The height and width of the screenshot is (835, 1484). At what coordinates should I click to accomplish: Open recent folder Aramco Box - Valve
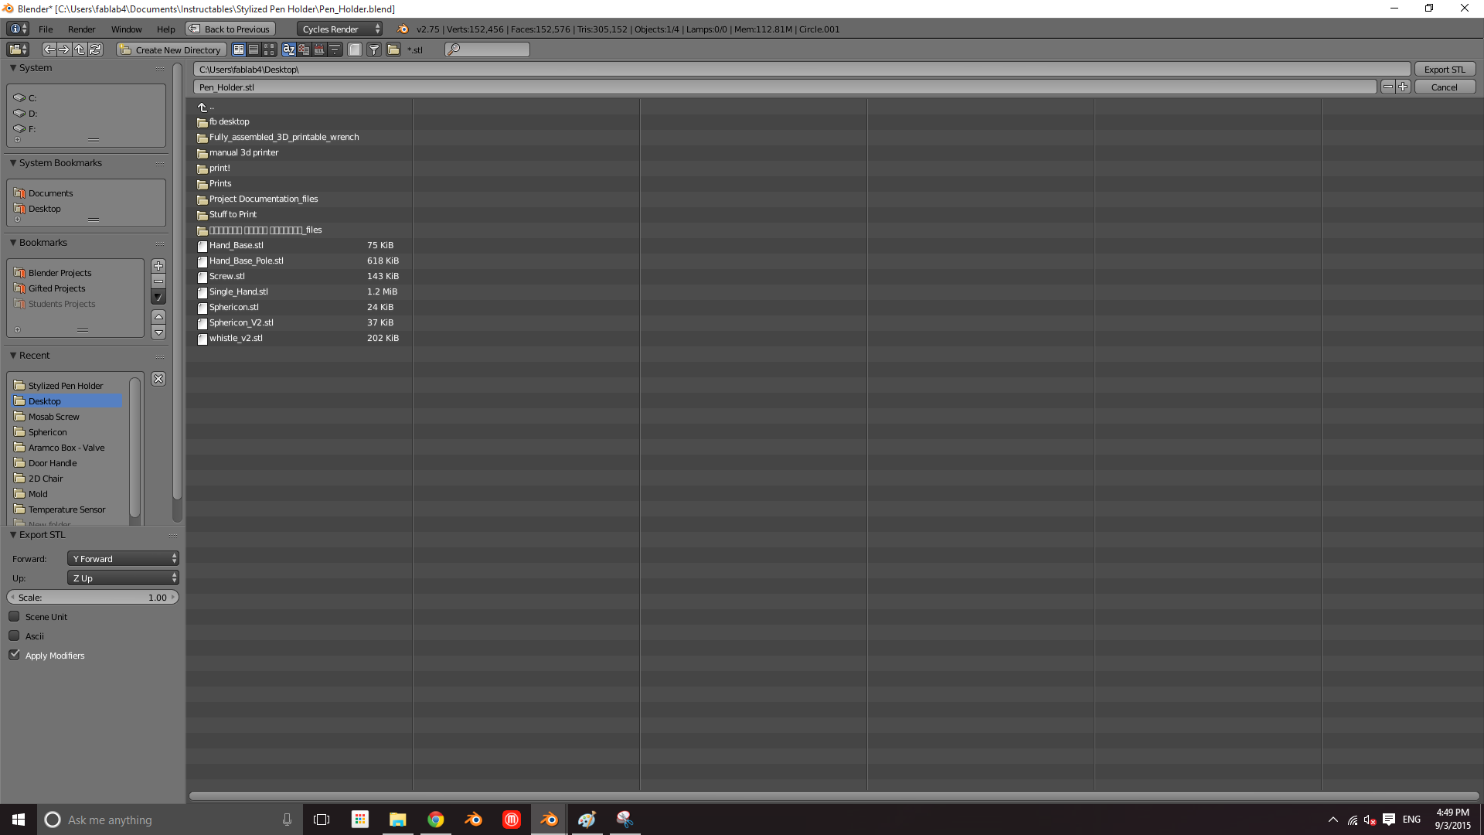pyautogui.click(x=66, y=448)
